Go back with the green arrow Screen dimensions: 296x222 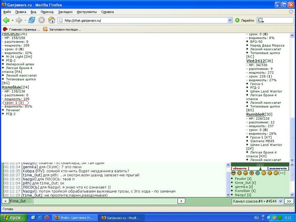[x=6, y=20]
